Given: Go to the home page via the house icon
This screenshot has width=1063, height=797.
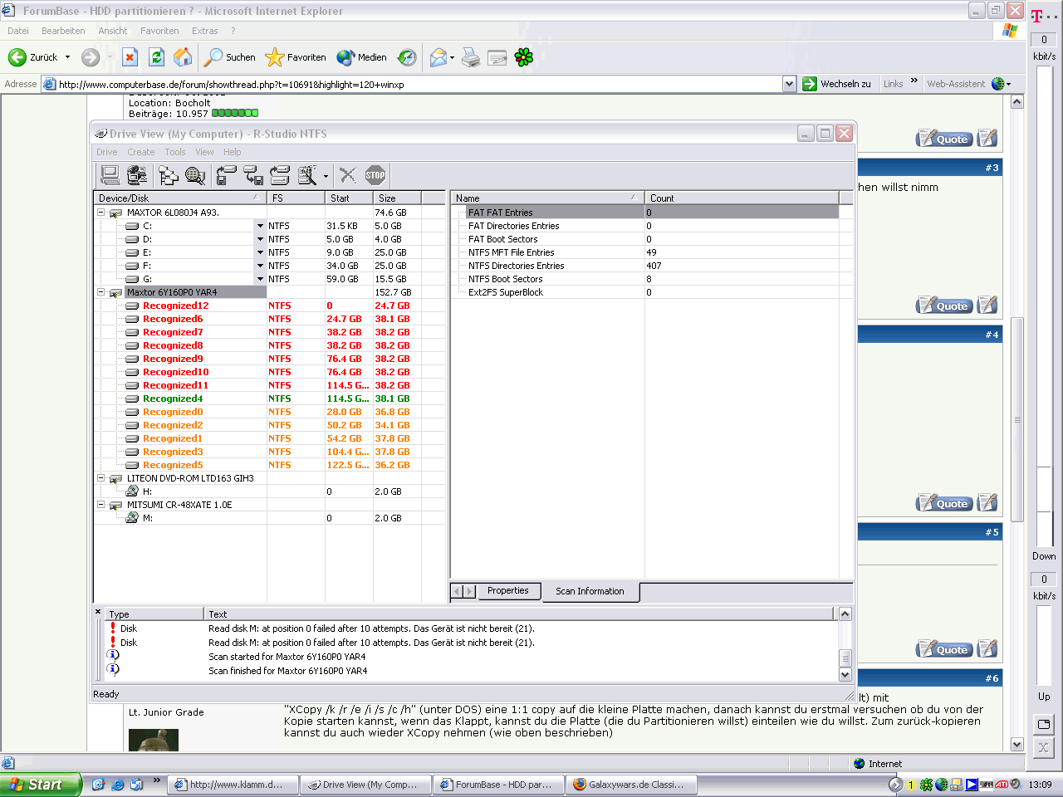Looking at the screenshot, I should (x=183, y=57).
